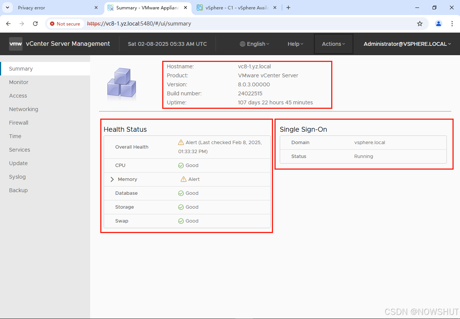Click product value VMware vCenter Server
460x319 pixels.
[x=268, y=75]
